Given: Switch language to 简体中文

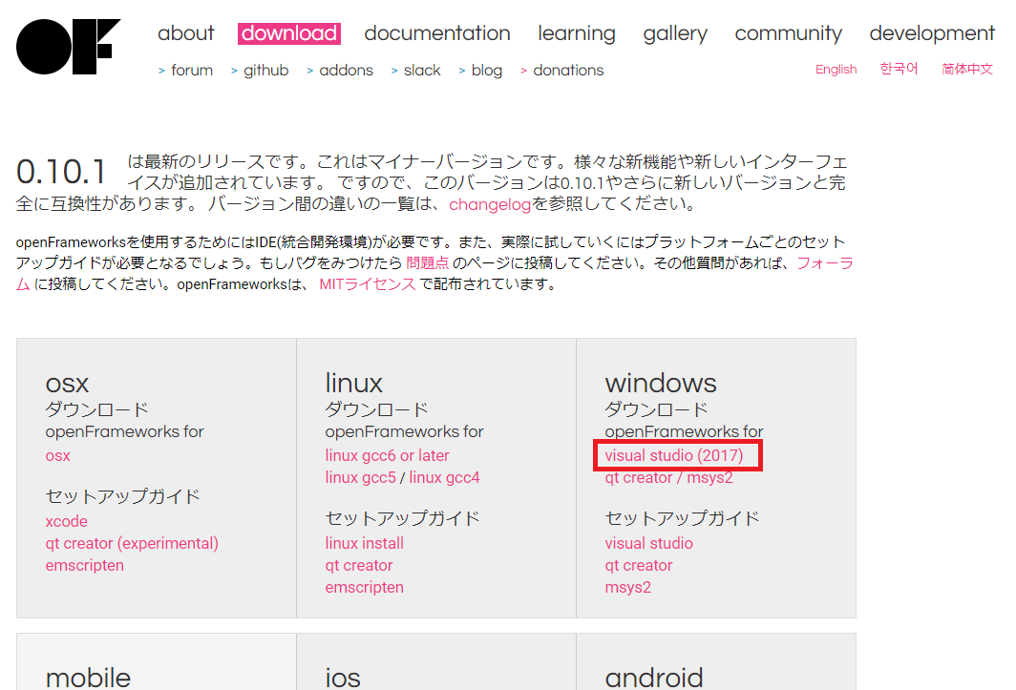Looking at the screenshot, I should [968, 69].
